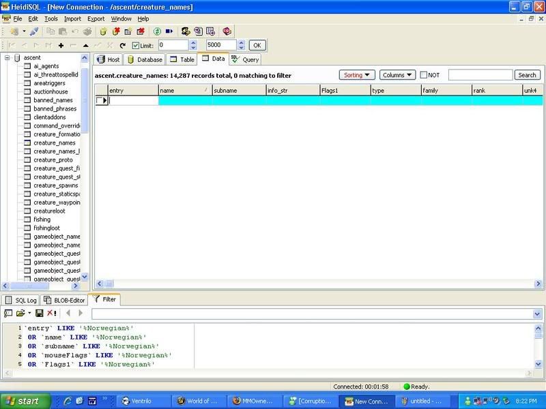Click the filter editor scroll down arrow
Screen dimensions: 546x409
[x=538, y=364]
